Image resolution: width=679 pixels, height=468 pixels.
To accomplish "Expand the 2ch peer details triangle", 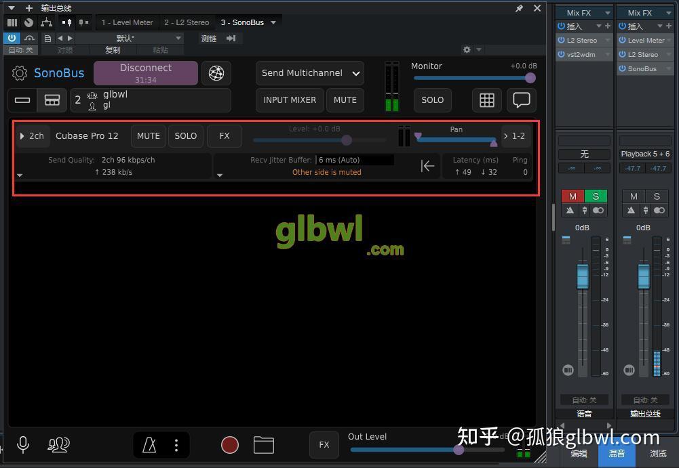I will pyautogui.click(x=21, y=135).
